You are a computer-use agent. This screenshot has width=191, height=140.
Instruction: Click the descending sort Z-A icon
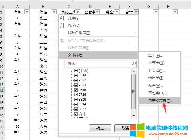click(x=62, y=26)
